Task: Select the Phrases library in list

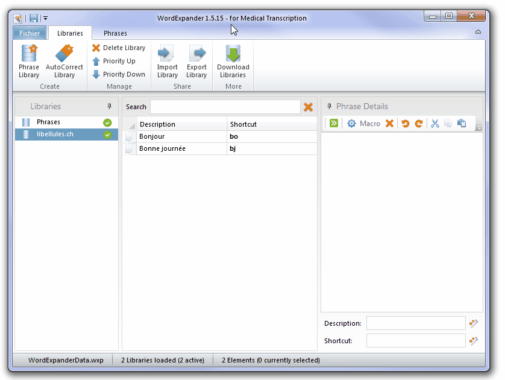Action: point(66,122)
